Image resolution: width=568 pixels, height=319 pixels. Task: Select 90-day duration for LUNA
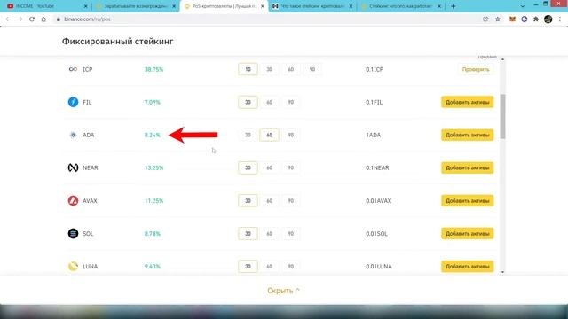(290, 266)
